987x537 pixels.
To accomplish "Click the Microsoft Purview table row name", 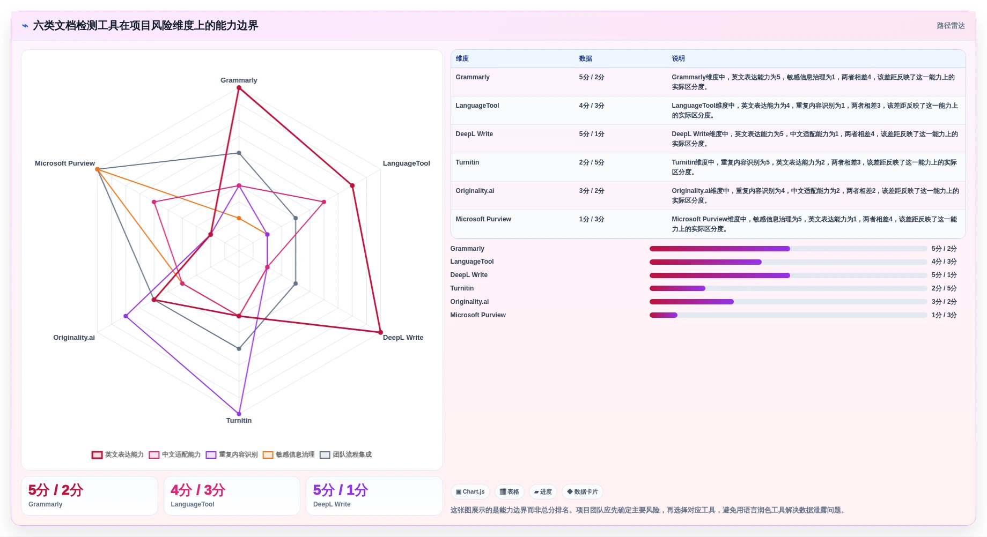I will click(x=483, y=219).
